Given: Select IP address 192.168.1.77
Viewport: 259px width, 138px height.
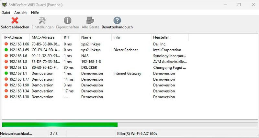Looking at the screenshot, I should pos(19,79).
